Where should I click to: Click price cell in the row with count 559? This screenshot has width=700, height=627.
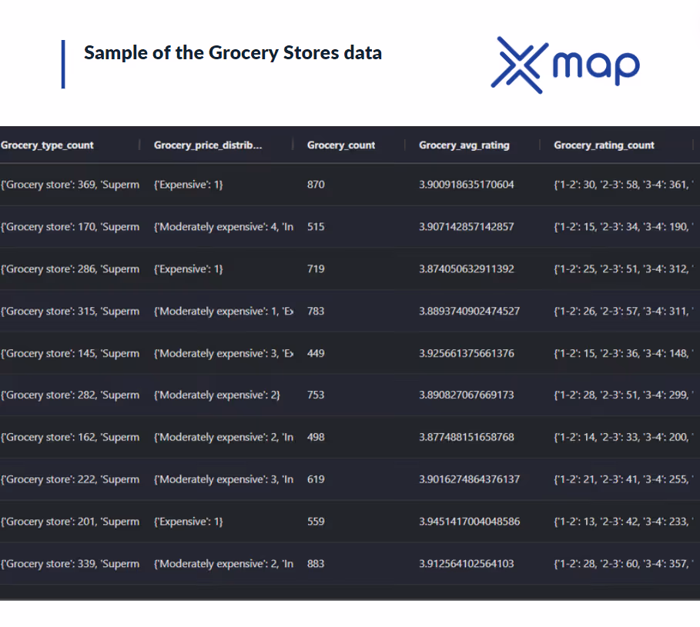[189, 522]
